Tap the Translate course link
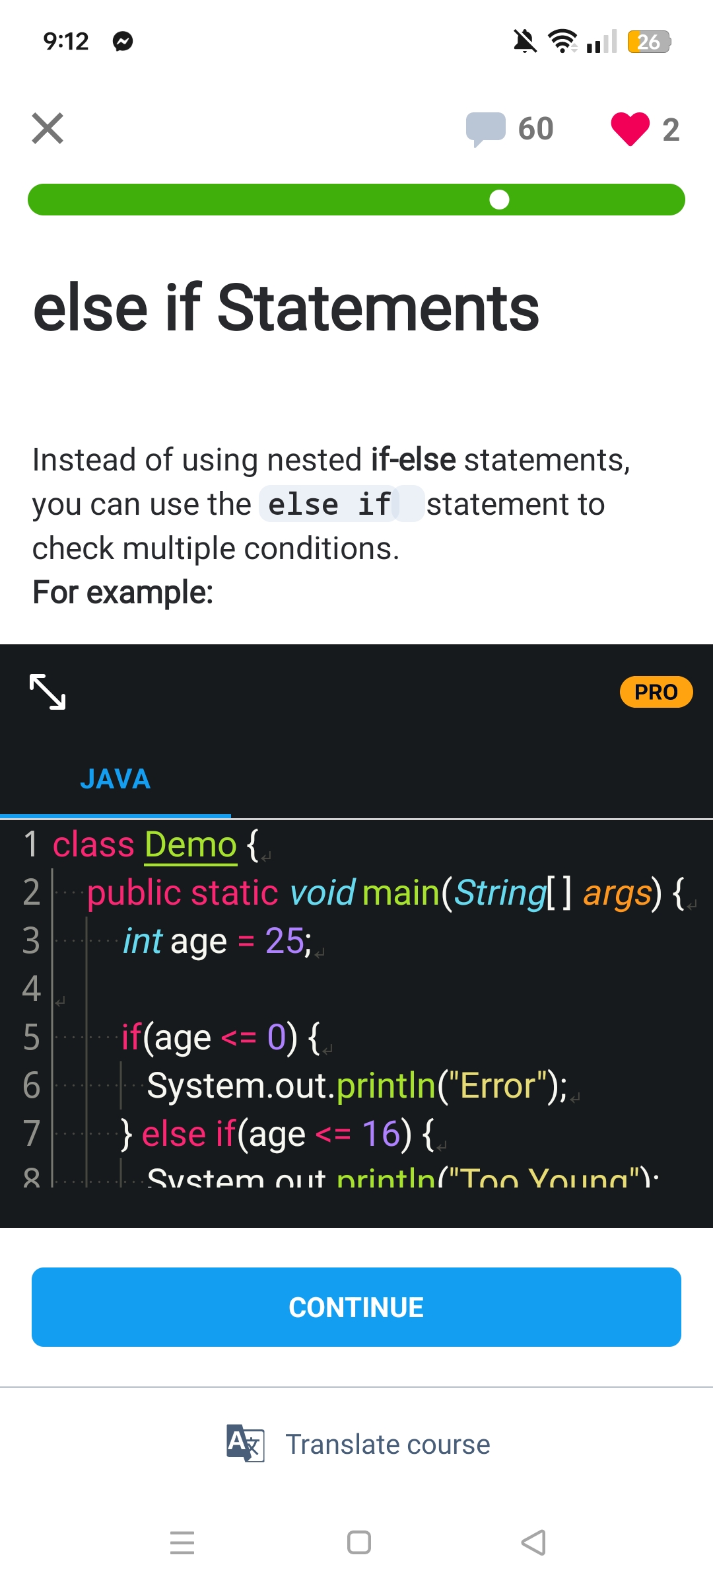The height and width of the screenshot is (1586, 713). tap(388, 1445)
